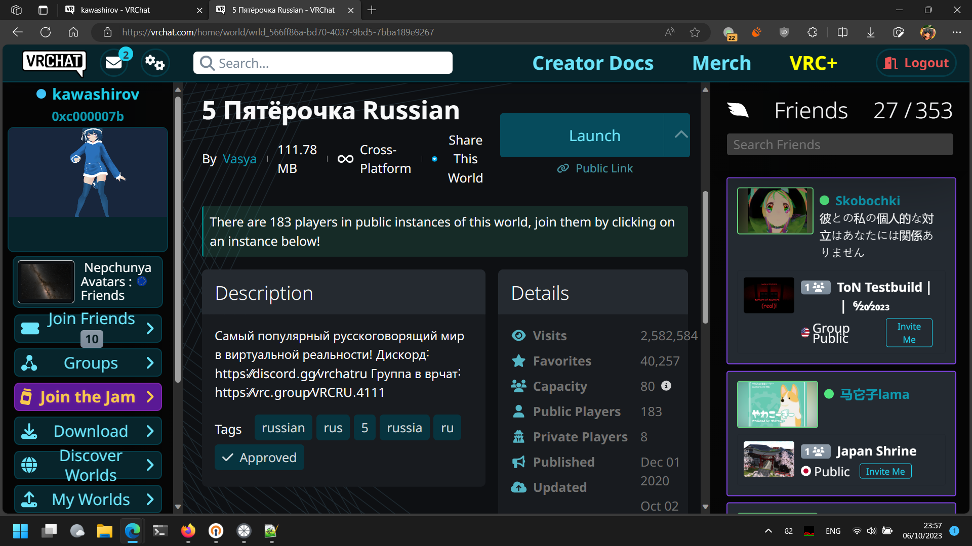Click the Skobochki avatar thumbnail

pos(775,211)
